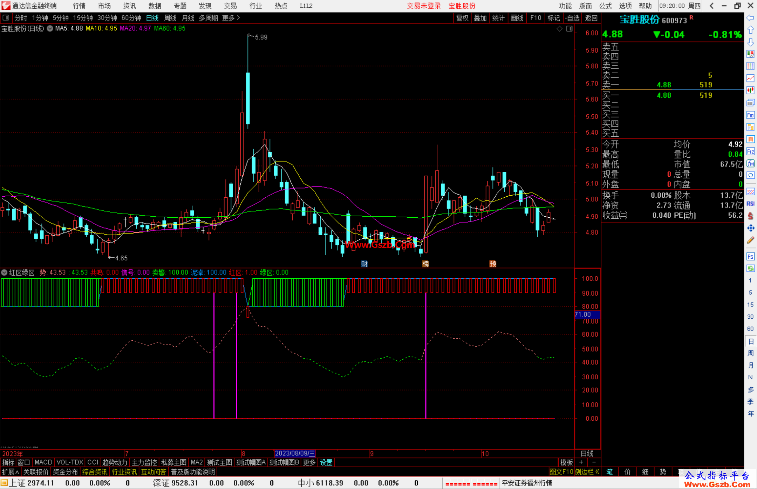This screenshot has width=757, height=489.
Task: Toggle the panel layout icon left of 分时
Action: [x=6, y=18]
